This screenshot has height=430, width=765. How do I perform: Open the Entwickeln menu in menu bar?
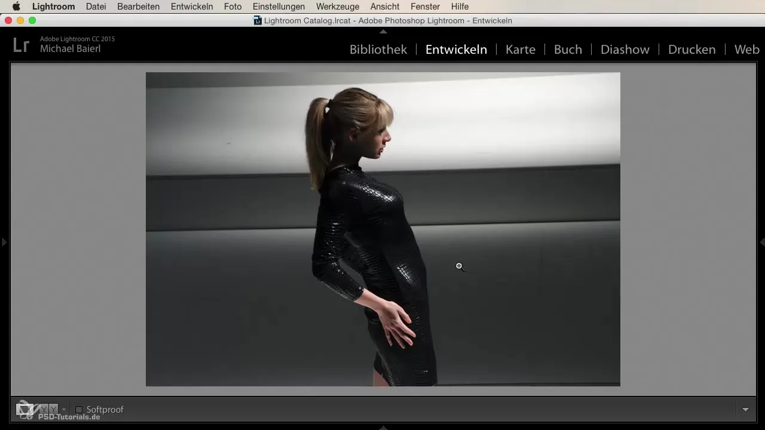pos(192,7)
